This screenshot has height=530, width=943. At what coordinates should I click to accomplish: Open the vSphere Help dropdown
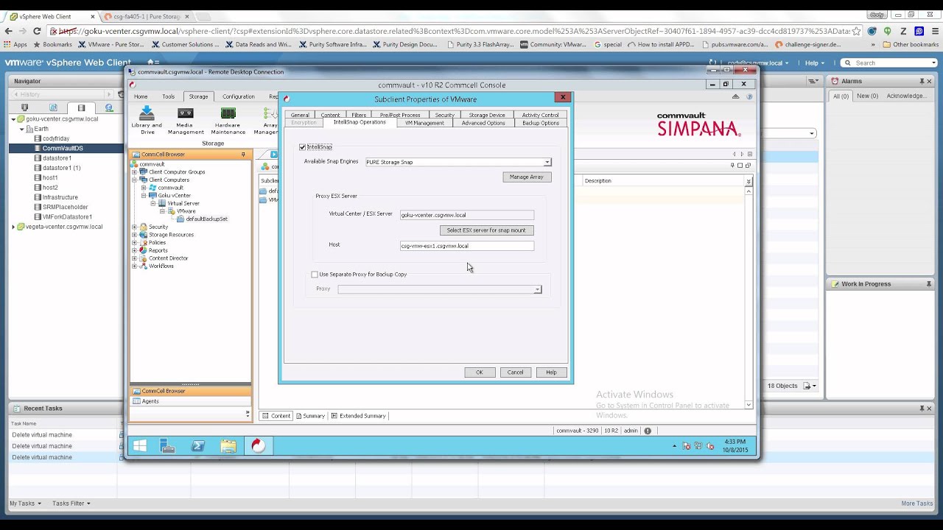[x=814, y=63]
